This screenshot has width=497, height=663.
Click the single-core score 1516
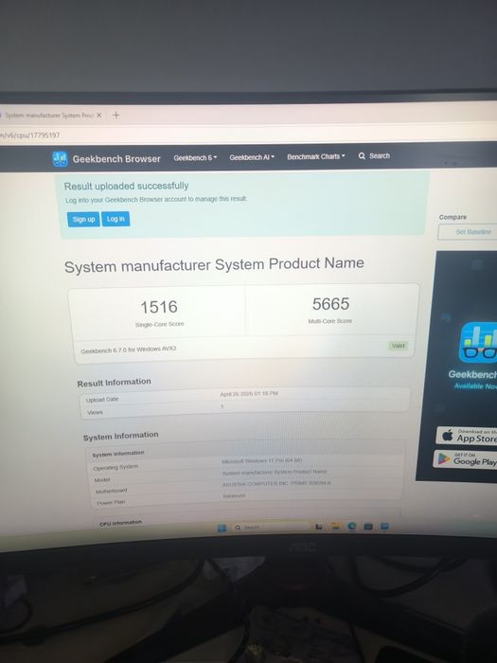(x=159, y=307)
